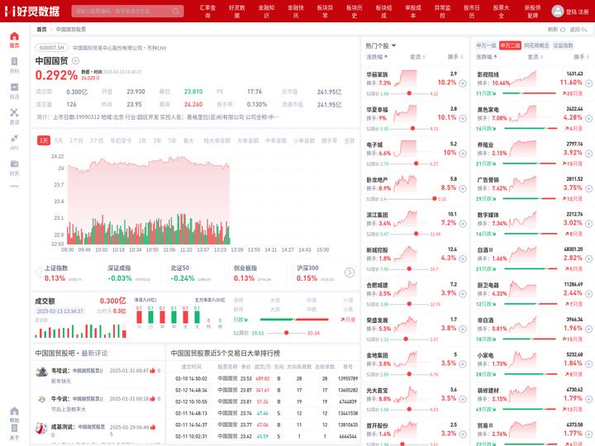Screen dimensions: 595x446
Task: Select the 1年 chart range
Action: click(142, 140)
